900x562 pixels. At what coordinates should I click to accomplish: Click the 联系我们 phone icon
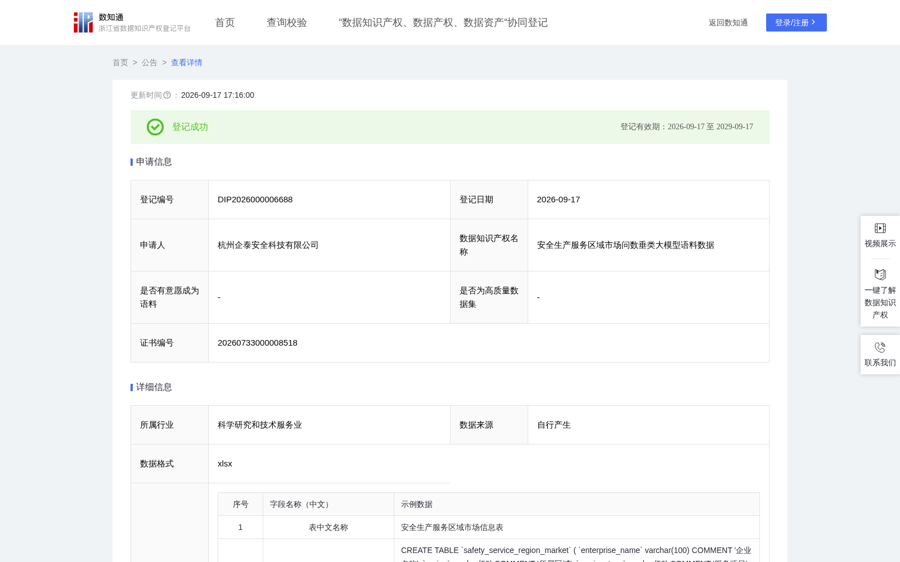(x=880, y=347)
